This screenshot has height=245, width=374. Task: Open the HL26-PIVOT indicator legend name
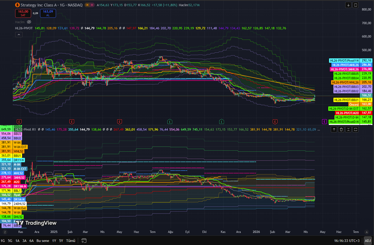click(24, 28)
